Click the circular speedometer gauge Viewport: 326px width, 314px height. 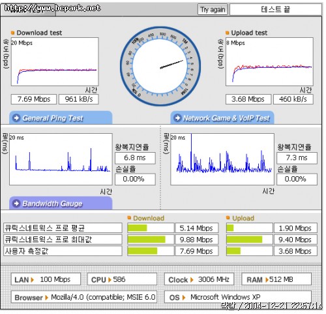coord(160,66)
